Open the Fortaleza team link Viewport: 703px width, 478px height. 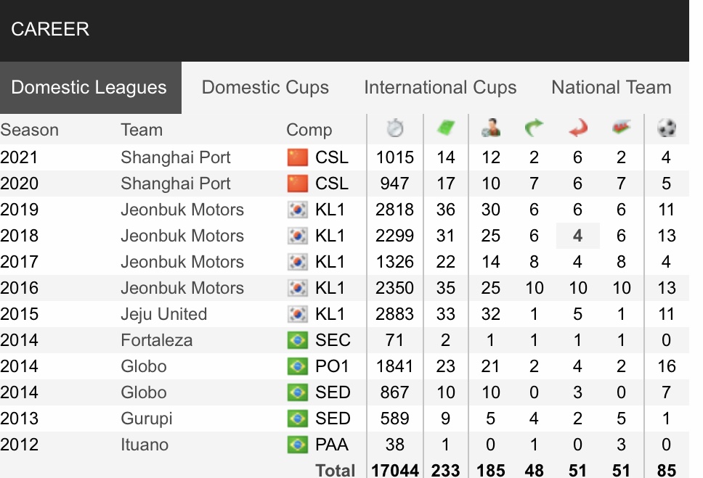(x=156, y=340)
